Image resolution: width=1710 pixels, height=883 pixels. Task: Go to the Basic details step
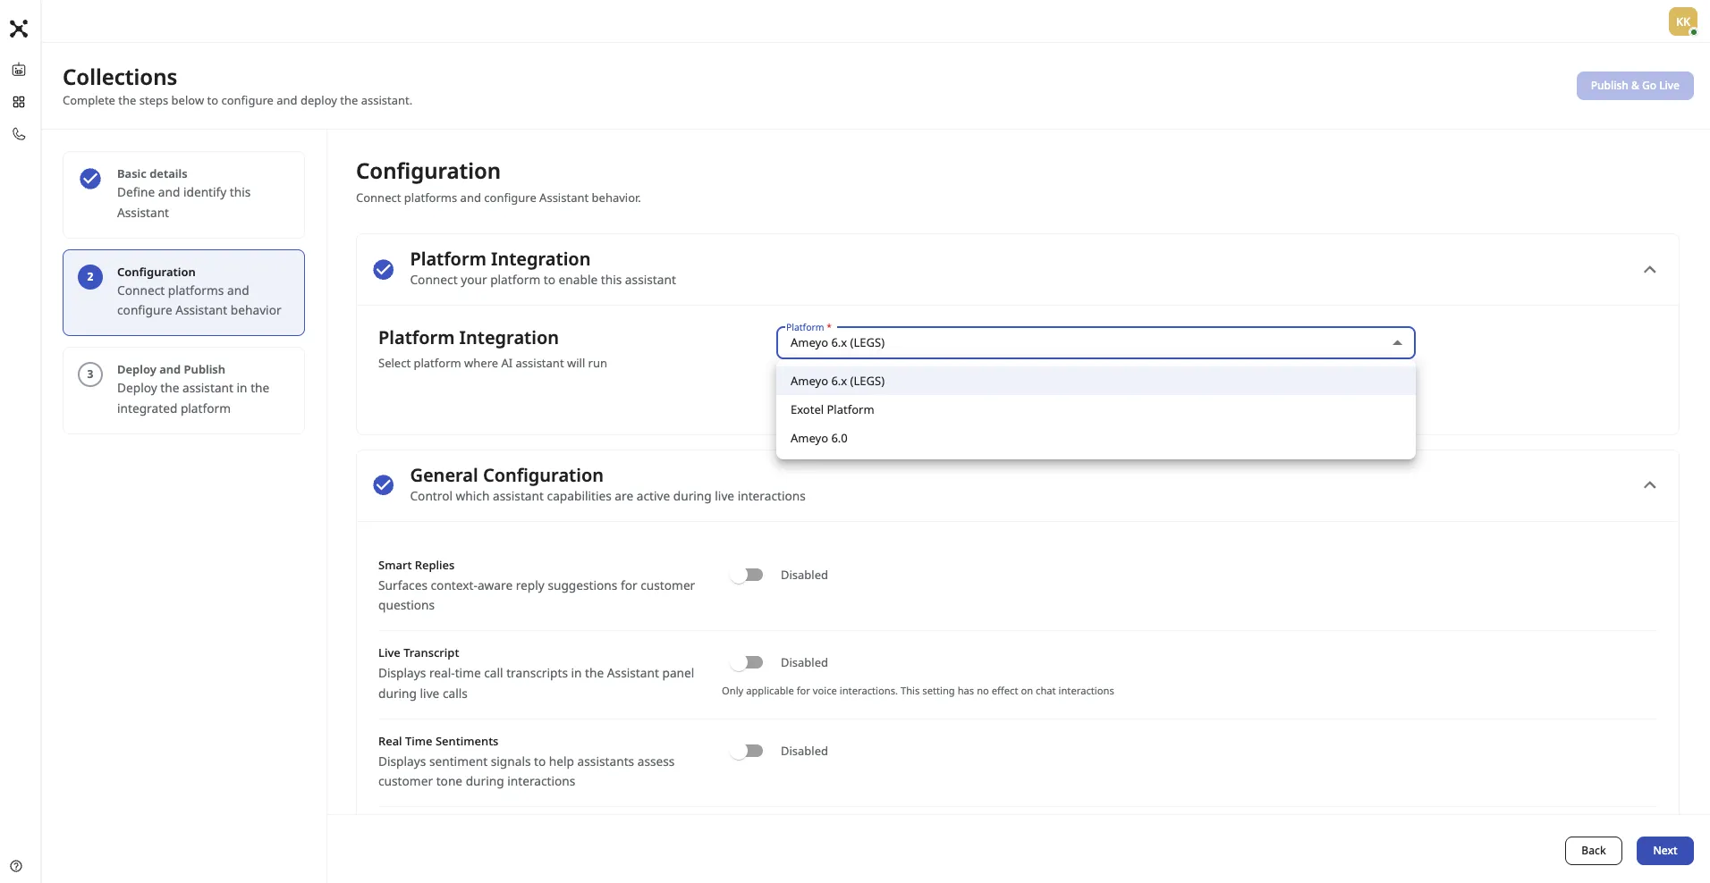point(183,195)
